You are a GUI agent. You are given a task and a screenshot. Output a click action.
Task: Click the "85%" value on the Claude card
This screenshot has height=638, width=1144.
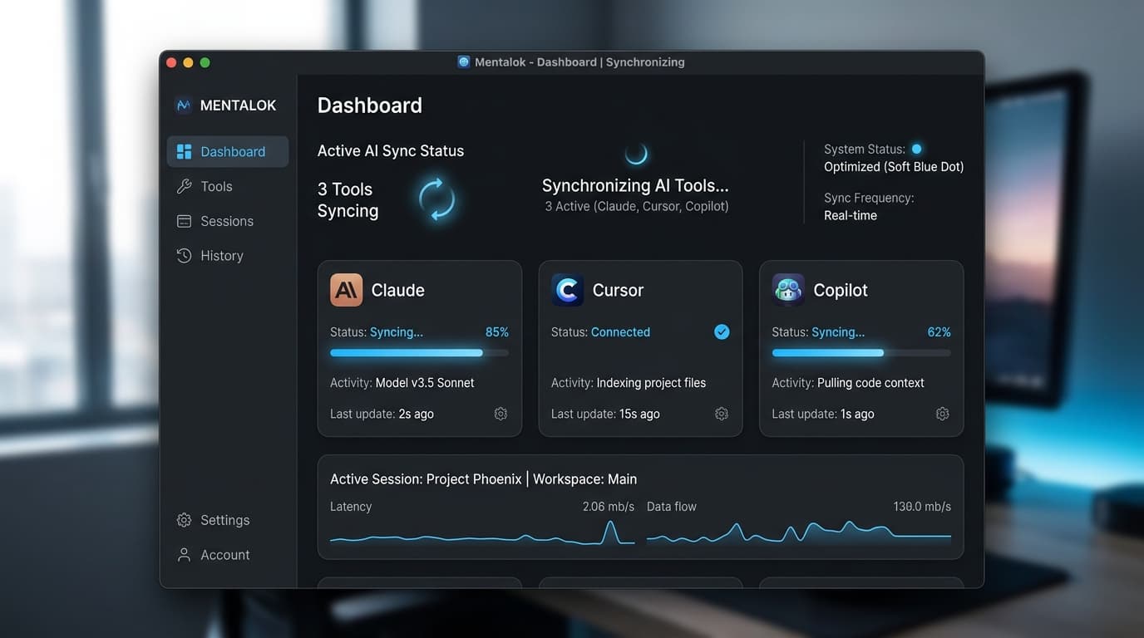click(497, 332)
